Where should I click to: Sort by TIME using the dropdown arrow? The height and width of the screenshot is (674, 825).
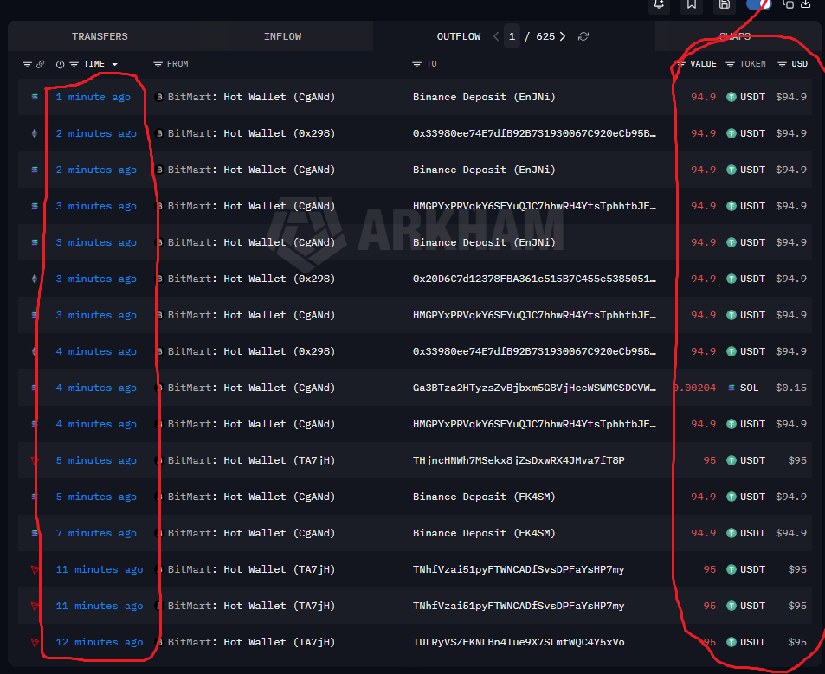click(x=114, y=64)
